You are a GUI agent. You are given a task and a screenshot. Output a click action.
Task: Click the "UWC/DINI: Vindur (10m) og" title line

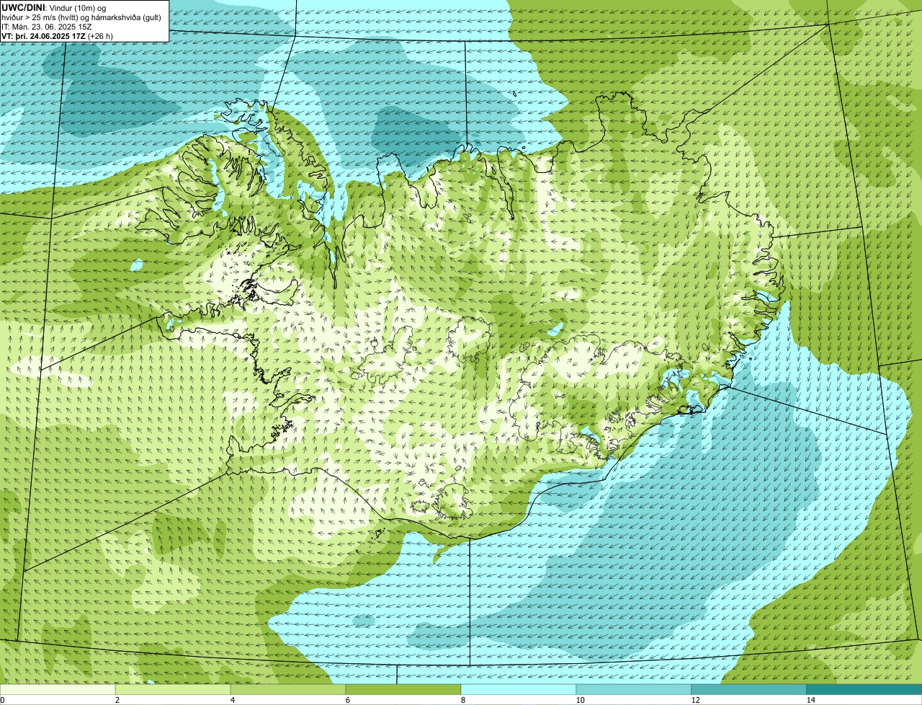coord(54,7)
